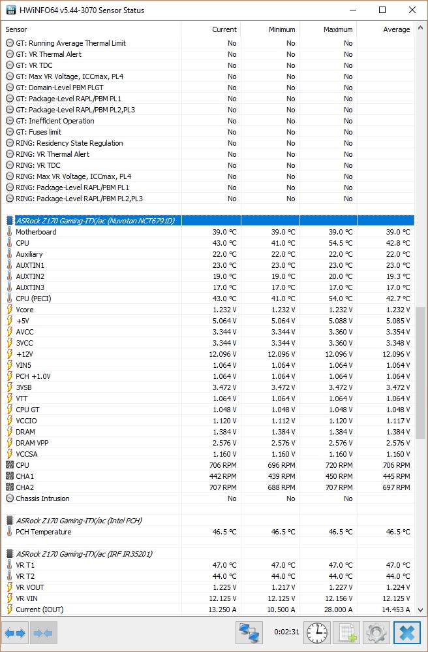Select the Motherboard temperature row label
The image size is (428, 652).
click(x=36, y=232)
